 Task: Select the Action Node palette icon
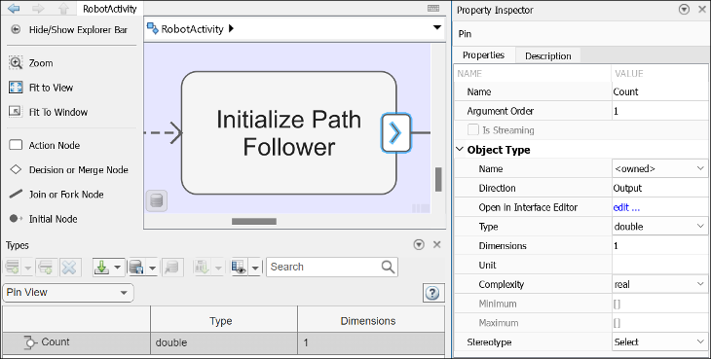click(16, 145)
